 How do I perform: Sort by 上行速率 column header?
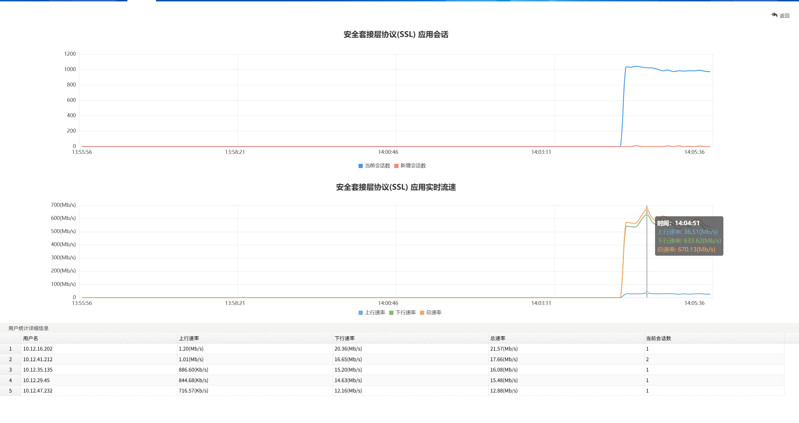point(188,339)
